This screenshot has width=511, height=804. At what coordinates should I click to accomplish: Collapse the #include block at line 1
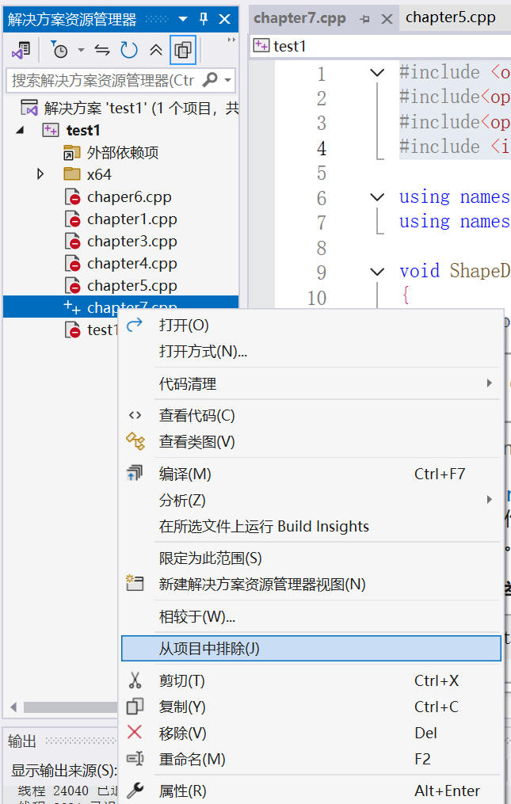tap(377, 73)
